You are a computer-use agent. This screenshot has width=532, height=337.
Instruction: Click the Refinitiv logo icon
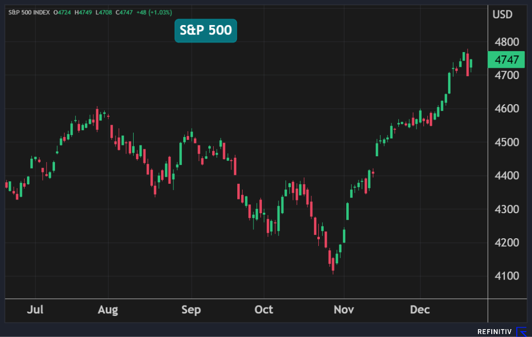pyautogui.click(x=522, y=332)
